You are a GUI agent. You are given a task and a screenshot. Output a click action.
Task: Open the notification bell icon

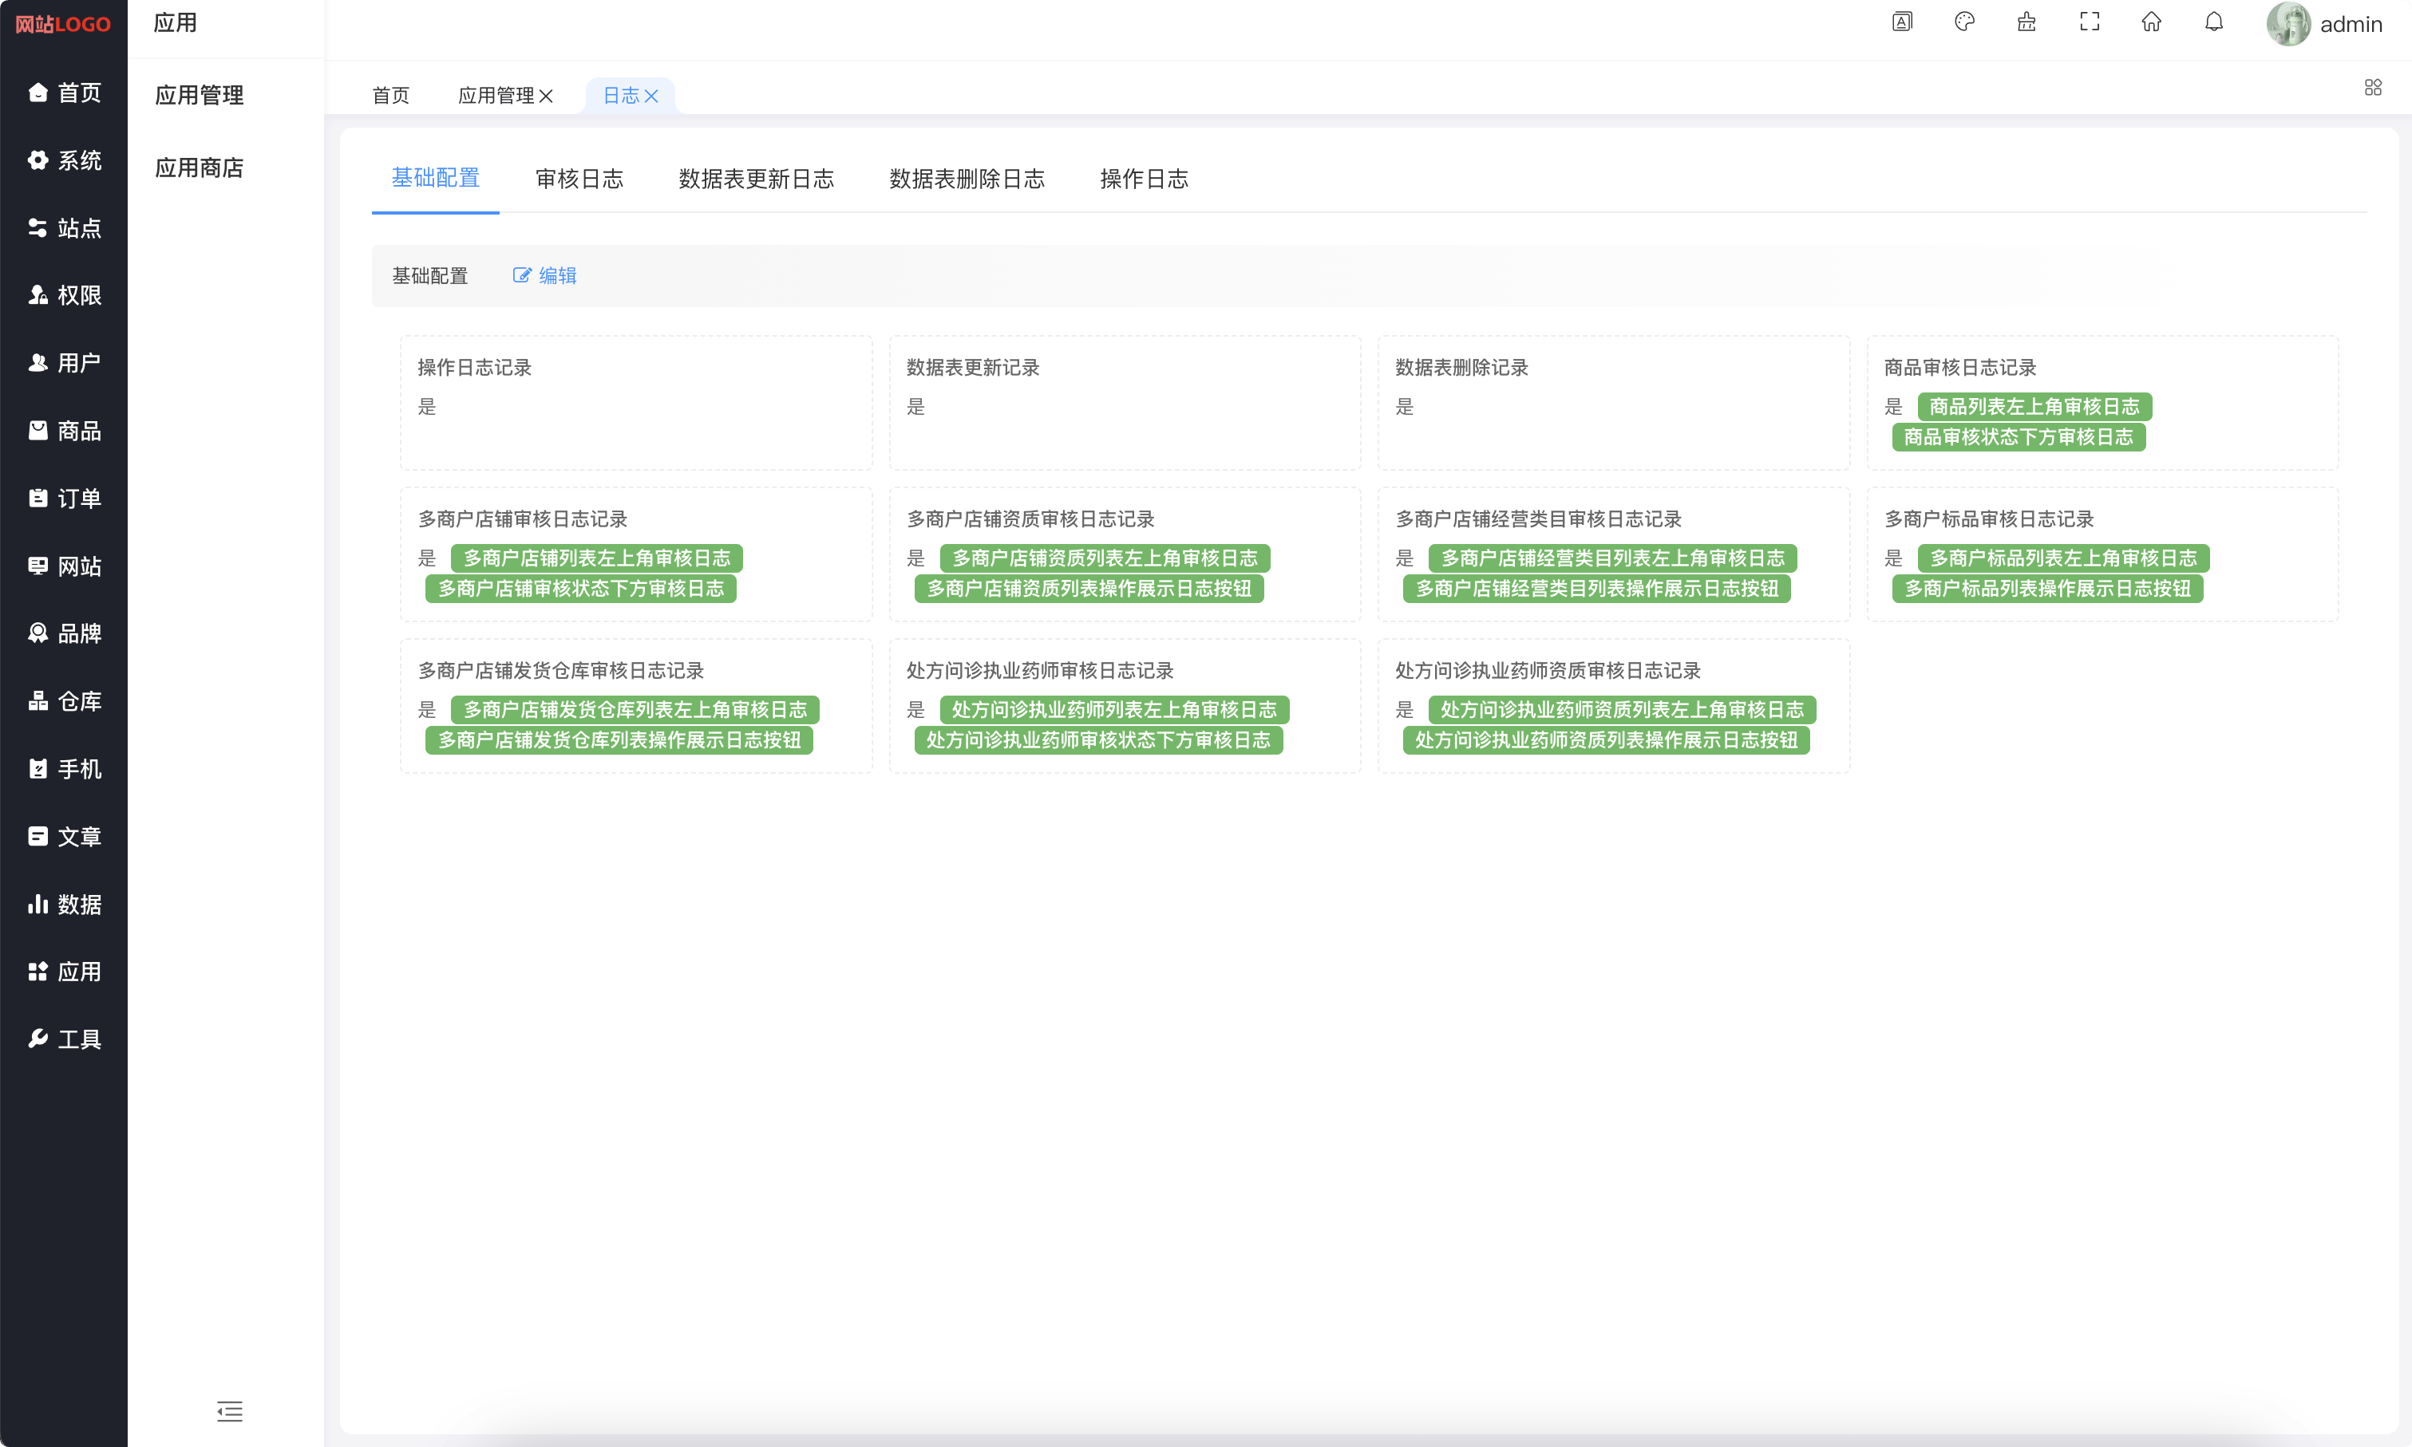tap(2214, 22)
